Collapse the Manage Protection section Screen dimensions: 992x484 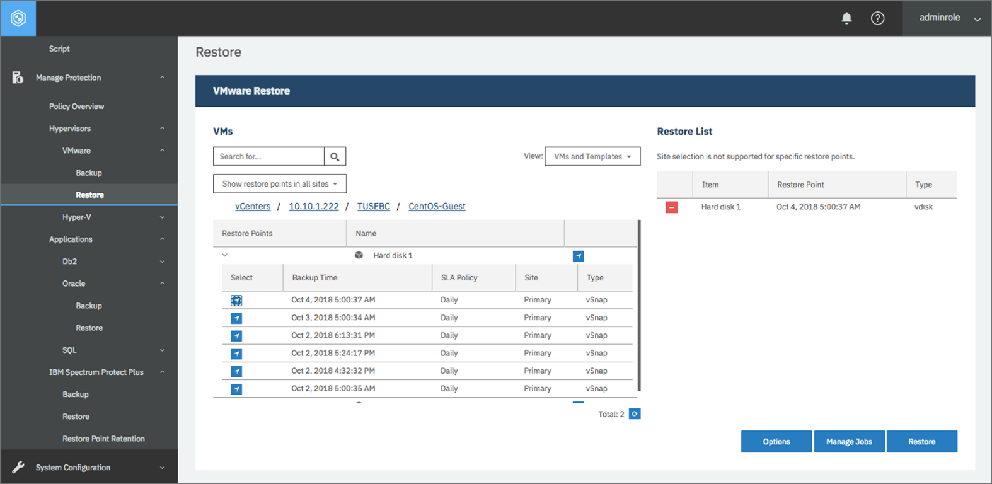pyautogui.click(x=162, y=78)
